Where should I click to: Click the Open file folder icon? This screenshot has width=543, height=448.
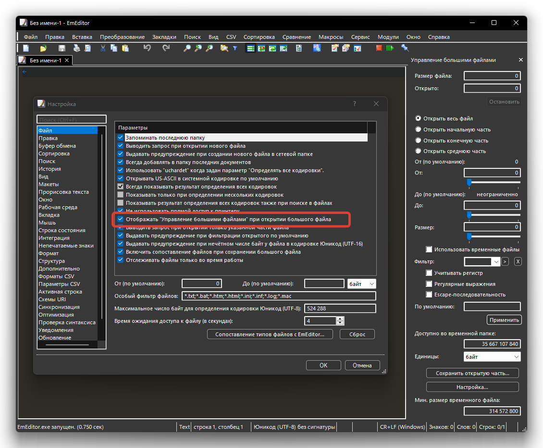tap(43, 48)
